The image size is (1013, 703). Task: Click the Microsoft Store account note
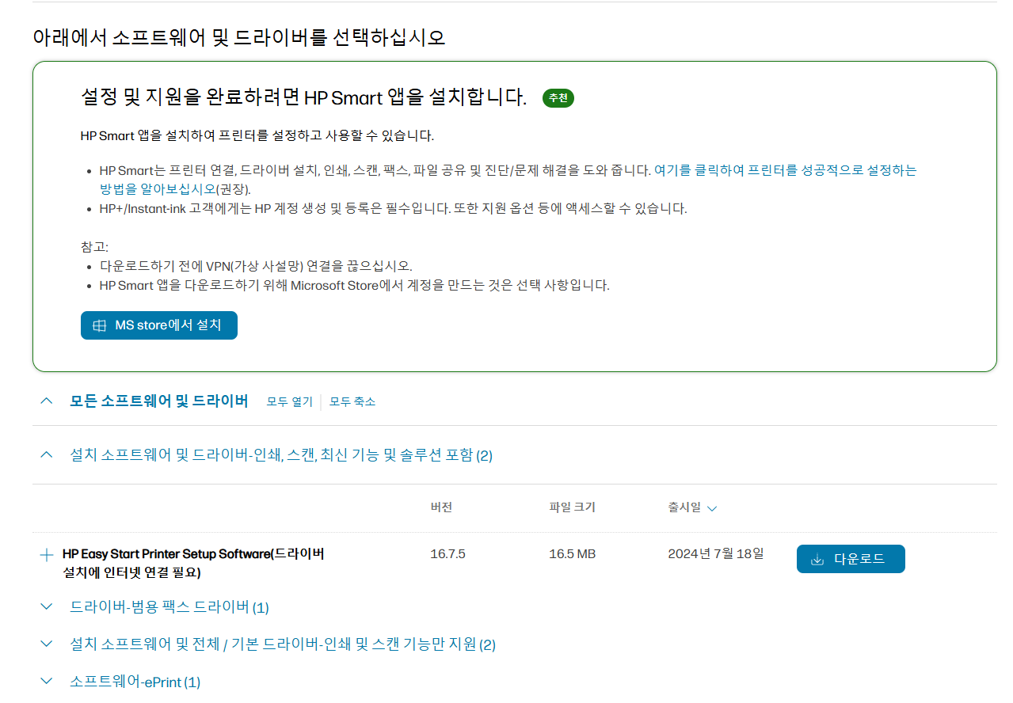pos(354,285)
